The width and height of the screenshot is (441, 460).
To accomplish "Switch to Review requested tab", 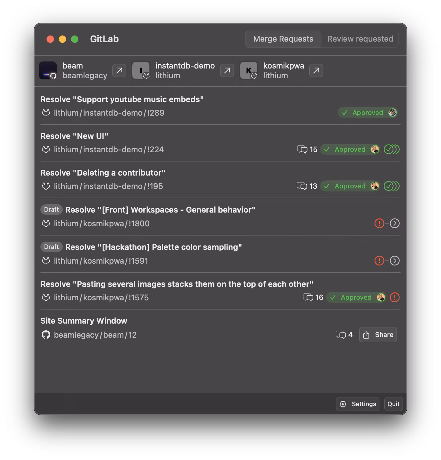I will coord(360,39).
